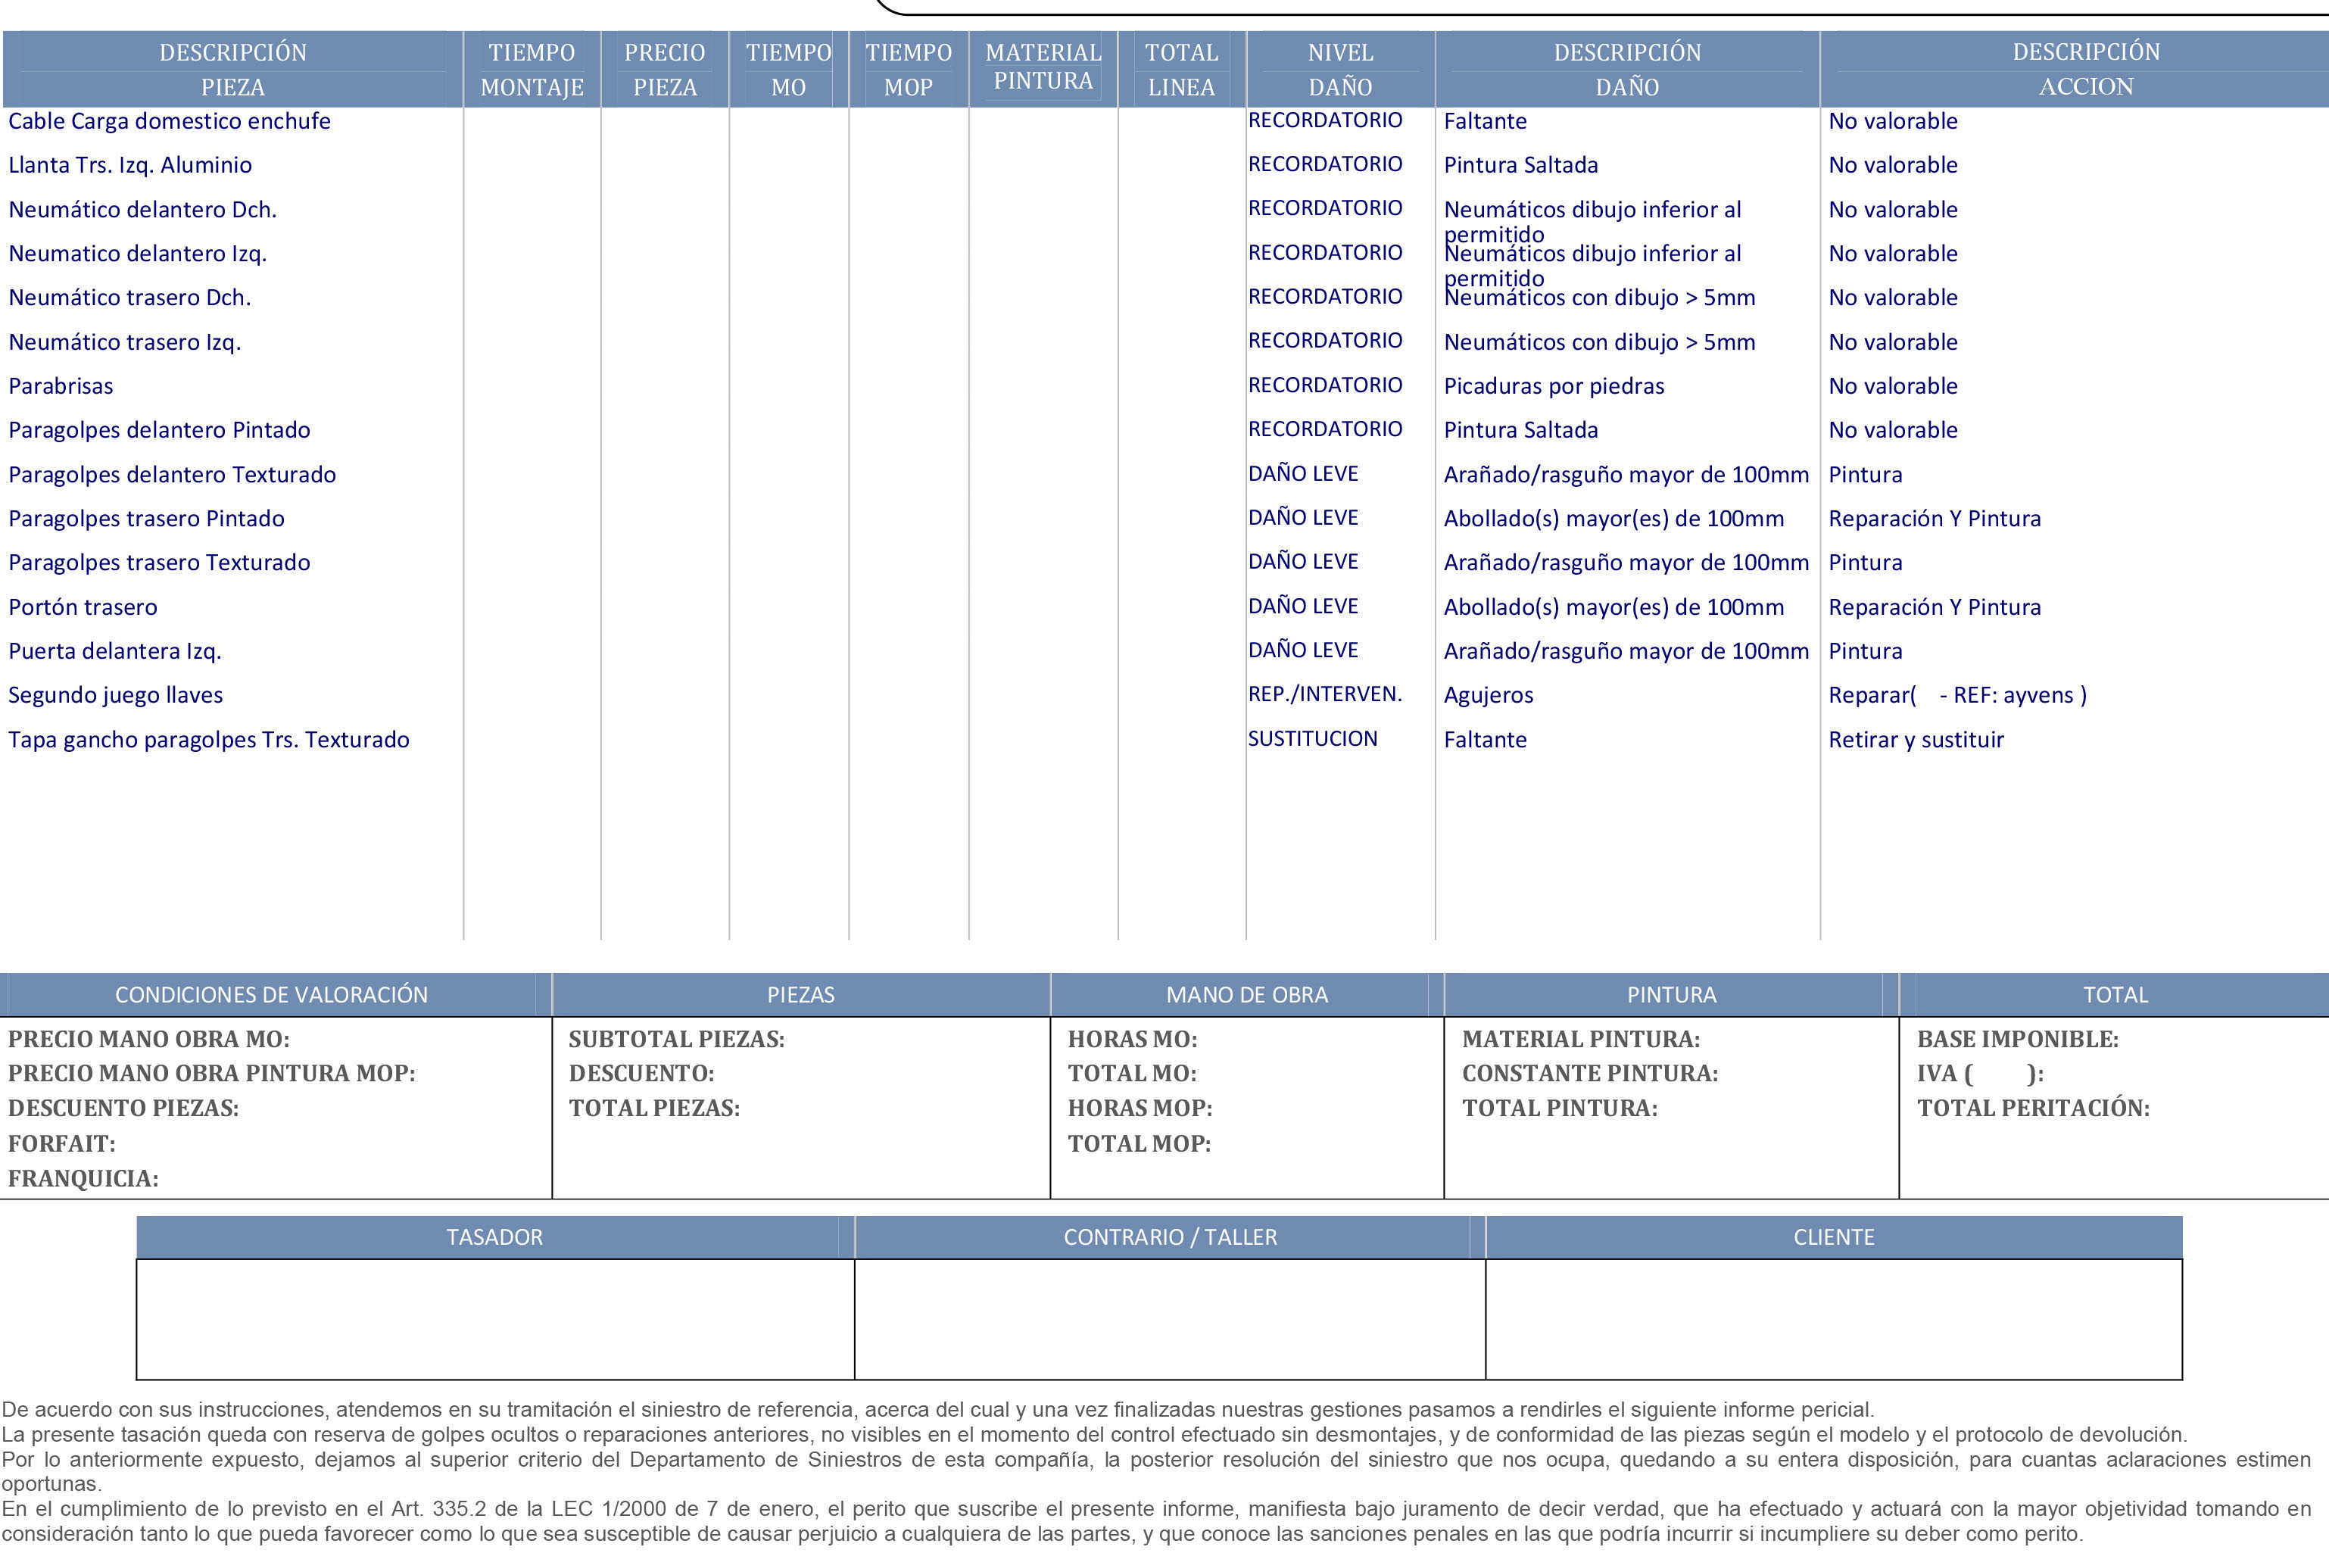Click the 'TASADOR' signature box
2329x1553 pixels.
pyautogui.click(x=495, y=1319)
